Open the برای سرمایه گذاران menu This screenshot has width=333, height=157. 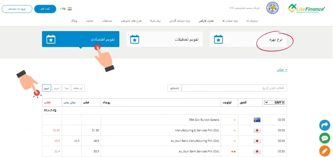(x=180, y=21)
